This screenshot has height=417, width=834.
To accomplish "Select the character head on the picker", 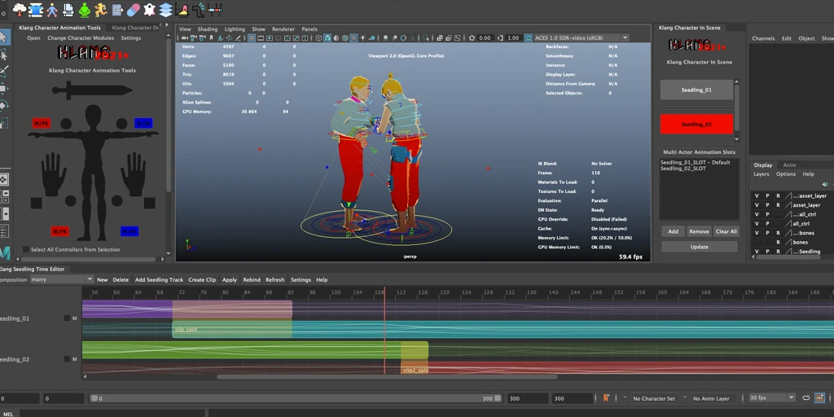I will point(93,114).
